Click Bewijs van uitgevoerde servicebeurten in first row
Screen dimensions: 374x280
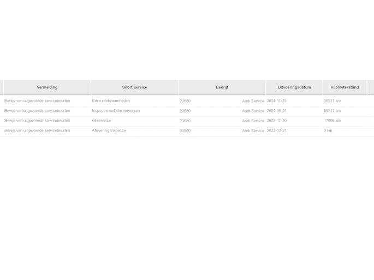[x=37, y=101]
